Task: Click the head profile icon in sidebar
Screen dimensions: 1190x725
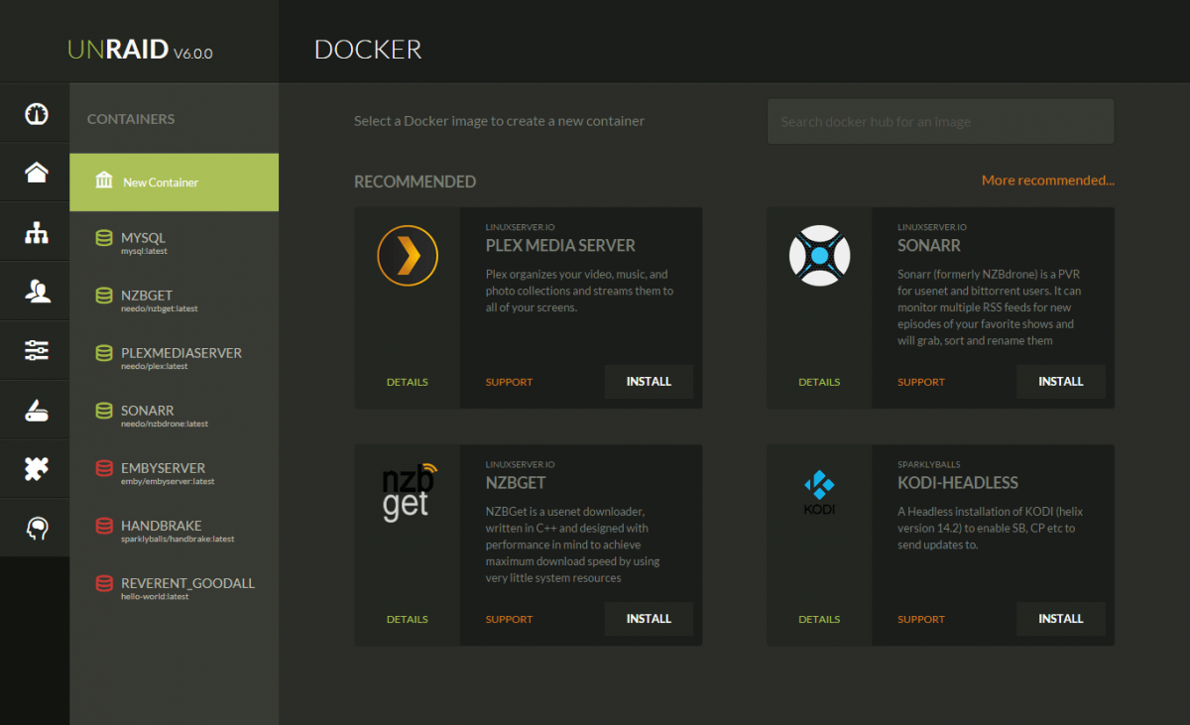Action: click(x=37, y=528)
